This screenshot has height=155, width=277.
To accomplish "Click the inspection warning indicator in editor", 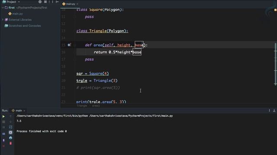I will pyautogui.click(x=275, y=10).
